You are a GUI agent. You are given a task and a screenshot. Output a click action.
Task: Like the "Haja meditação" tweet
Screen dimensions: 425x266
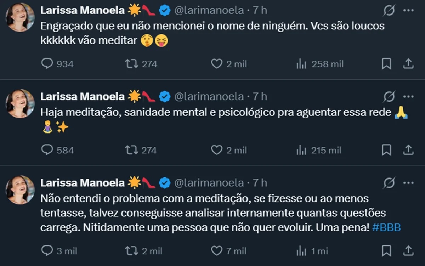pyautogui.click(x=216, y=150)
